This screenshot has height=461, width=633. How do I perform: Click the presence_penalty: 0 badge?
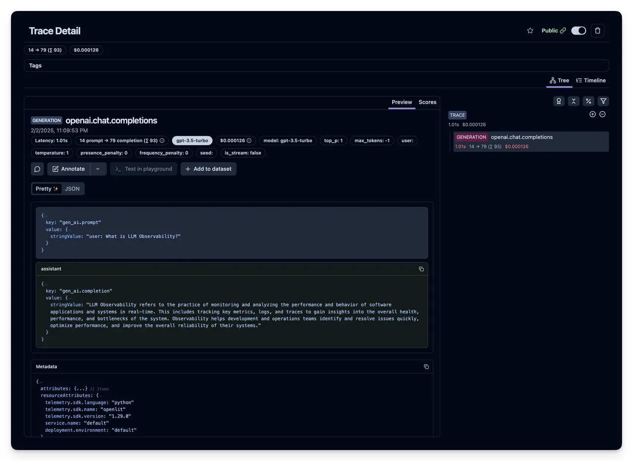pyautogui.click(x=104, y=153)
